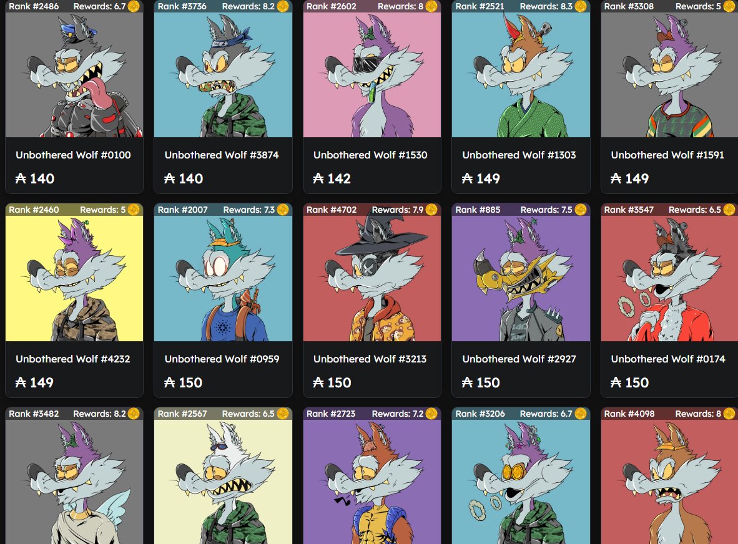
Task: Click the Unbothered Wolf #1303 title
Action: pos(519,155)
